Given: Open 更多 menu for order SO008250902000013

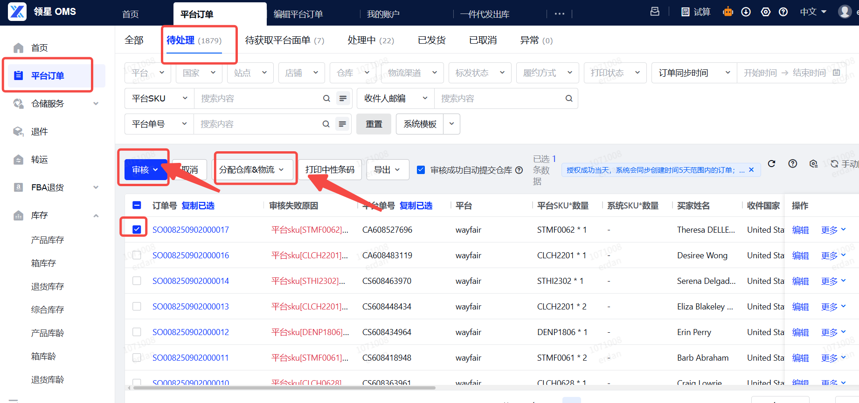Looking at the screenshot, I should tap(833, 307).
